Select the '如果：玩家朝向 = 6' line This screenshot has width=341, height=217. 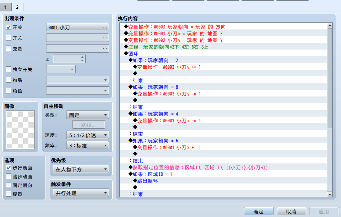[x=223, y=141]
